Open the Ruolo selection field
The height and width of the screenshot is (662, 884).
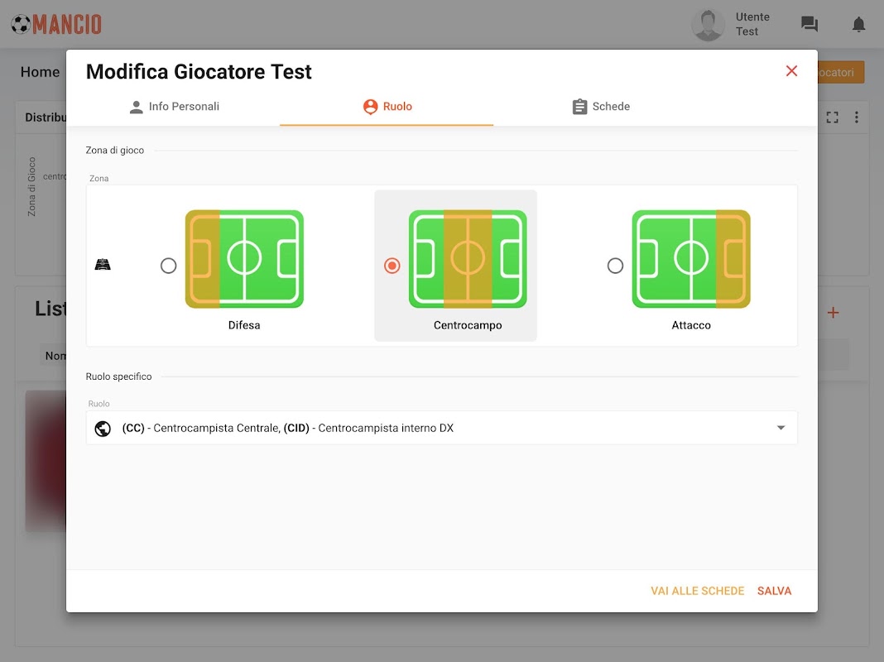click(441, 428)
